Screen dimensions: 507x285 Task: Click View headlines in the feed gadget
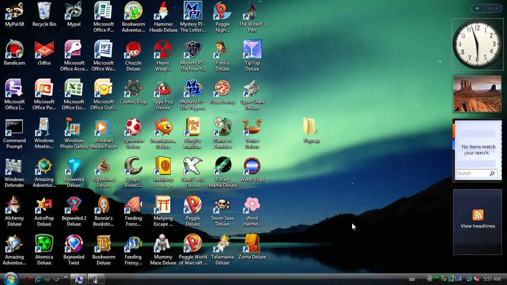(x=478, y=226)
